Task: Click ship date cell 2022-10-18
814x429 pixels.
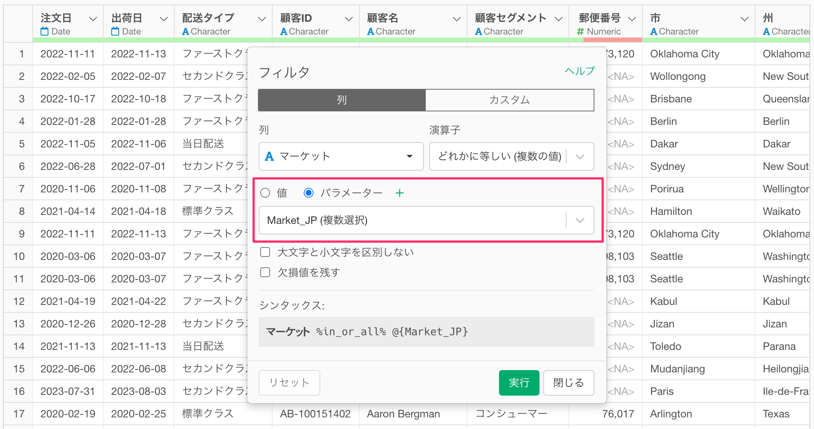Action: click(x=139, y=99)
